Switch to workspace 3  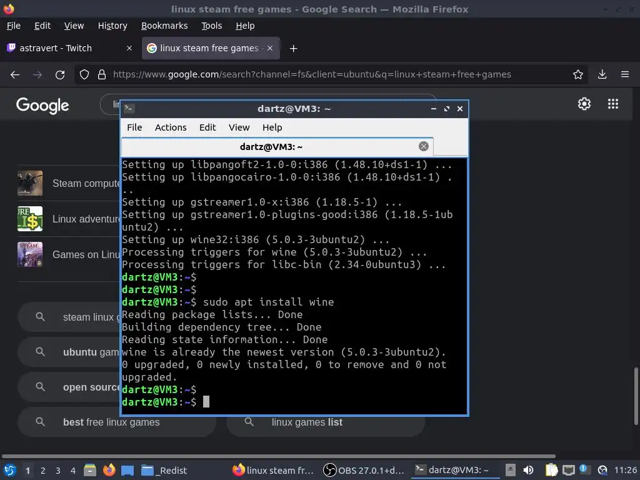[58, 471]
